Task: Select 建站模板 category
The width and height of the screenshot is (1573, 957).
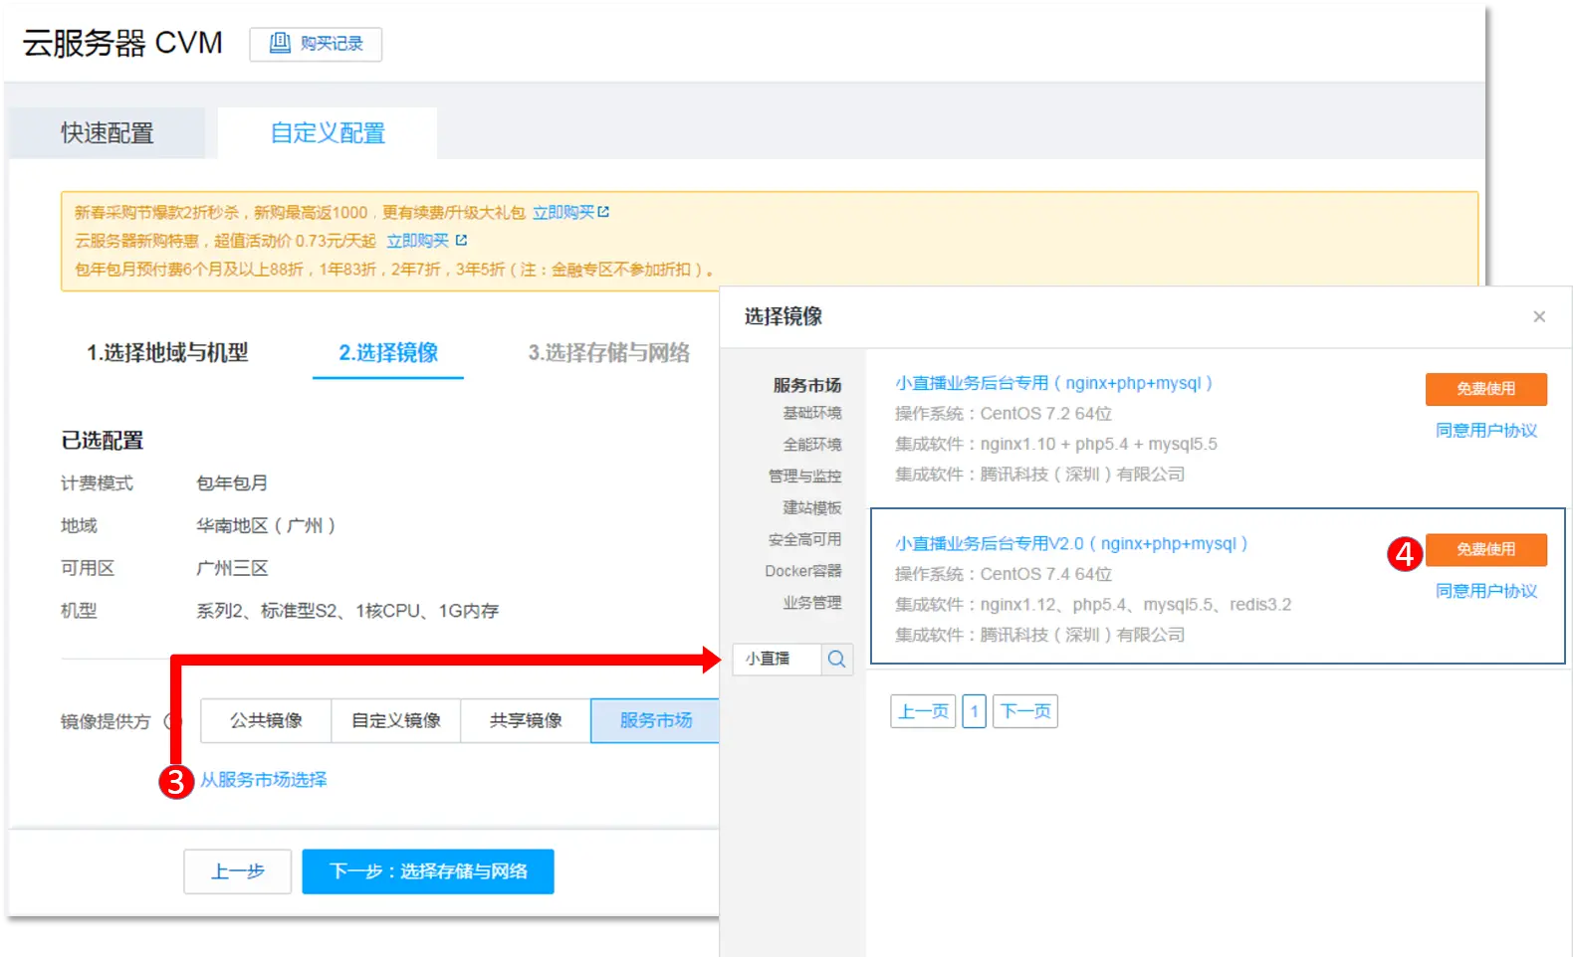Action: point(812,508)
